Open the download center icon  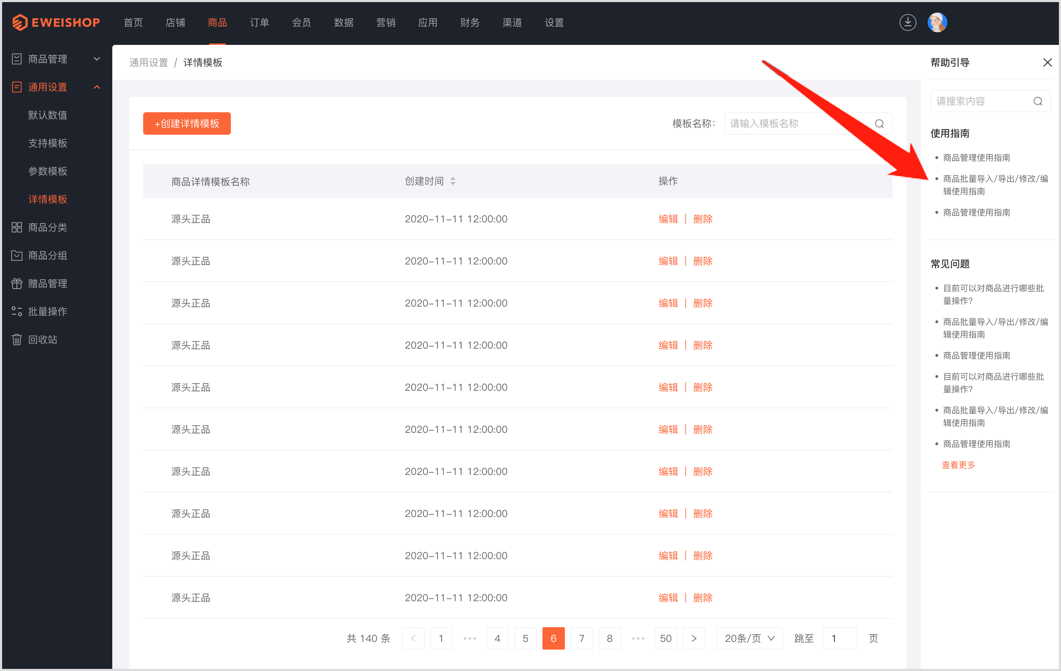point(908,22)
